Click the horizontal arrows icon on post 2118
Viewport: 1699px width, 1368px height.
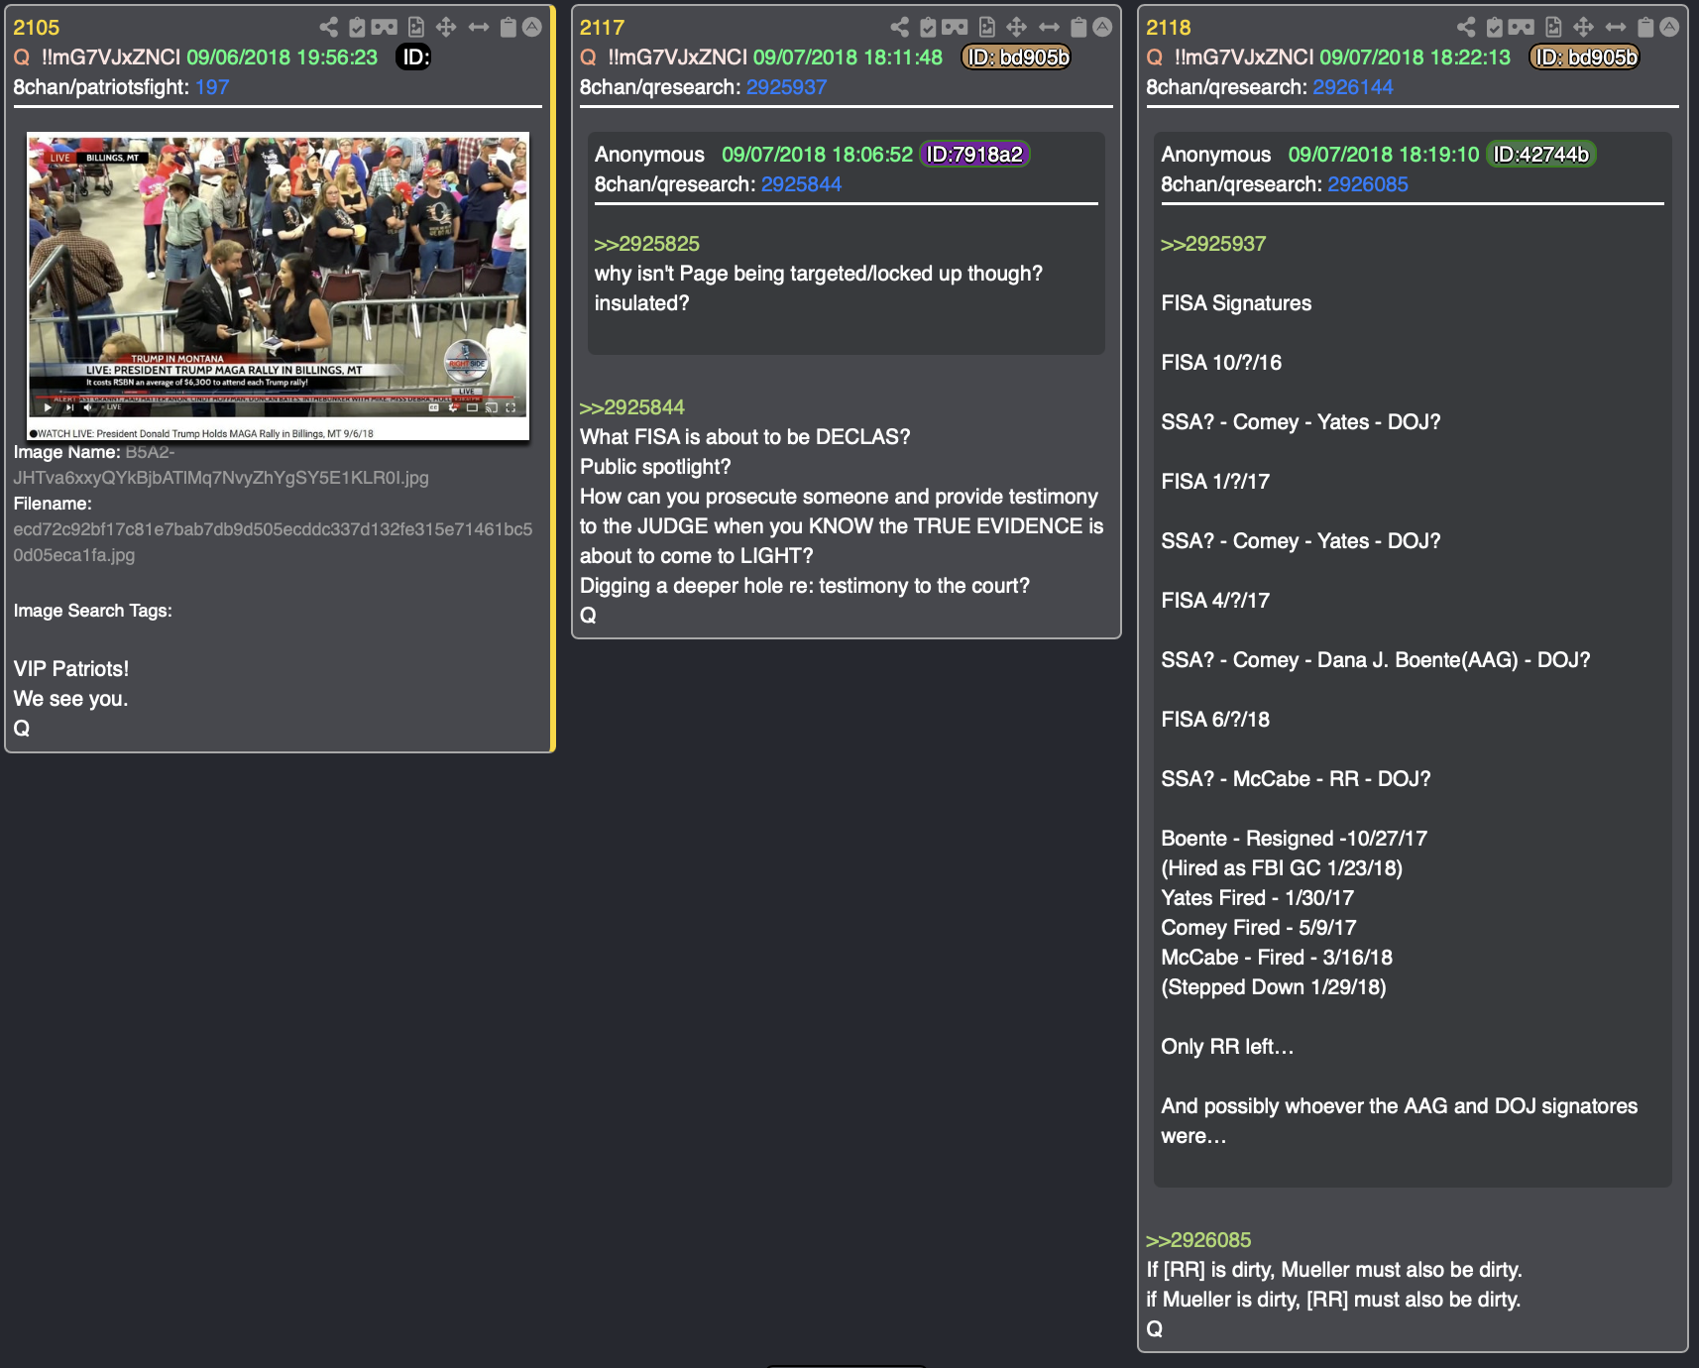[x=1617, y=28]
